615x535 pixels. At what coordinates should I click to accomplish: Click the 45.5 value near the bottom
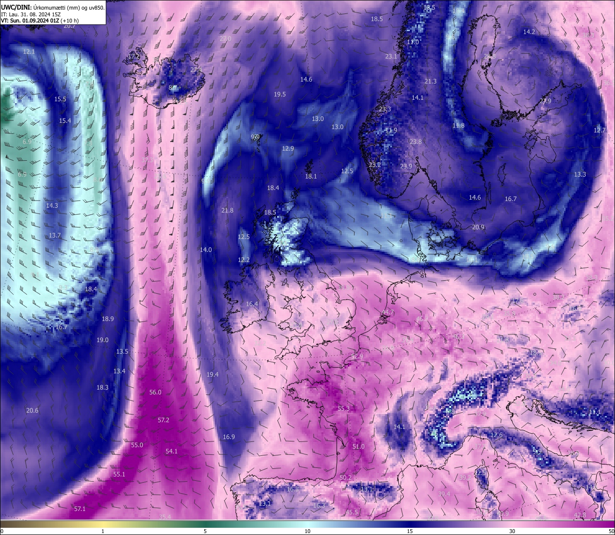[352, 512]
